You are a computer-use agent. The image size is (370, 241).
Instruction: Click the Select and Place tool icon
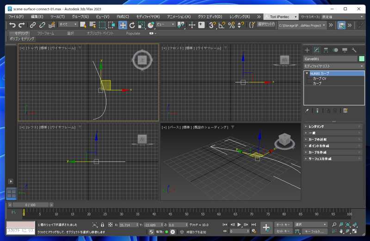click(151, 25)
